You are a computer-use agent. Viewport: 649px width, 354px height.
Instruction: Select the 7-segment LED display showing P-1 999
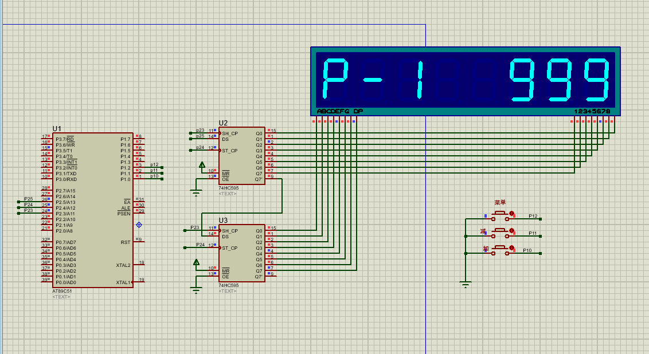465,81
